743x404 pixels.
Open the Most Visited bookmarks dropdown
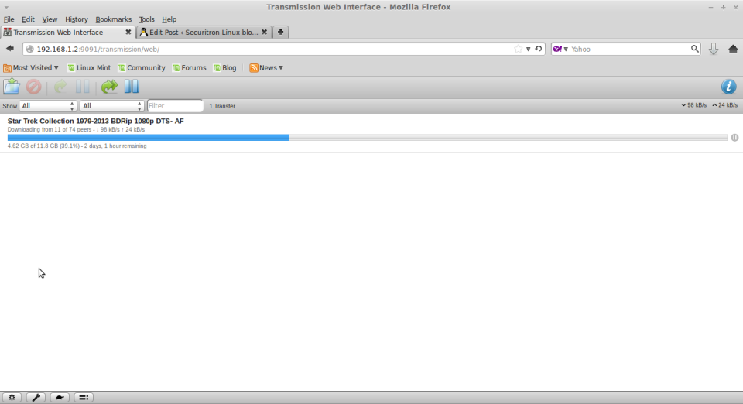(31, 68)
